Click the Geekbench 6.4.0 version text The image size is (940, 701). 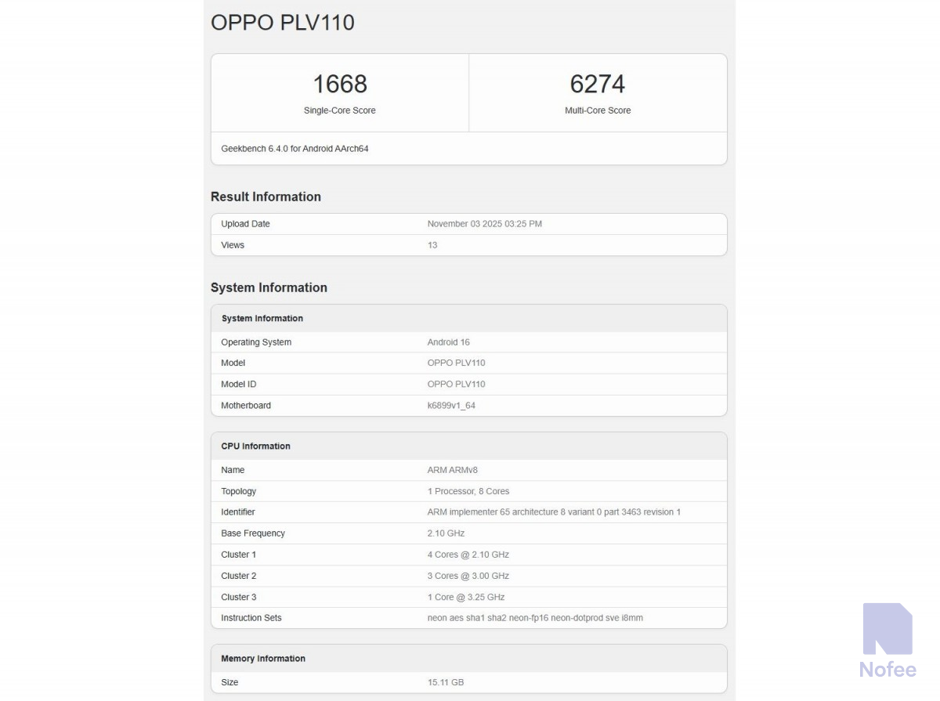pyautogui.click(x=295, y=148)
